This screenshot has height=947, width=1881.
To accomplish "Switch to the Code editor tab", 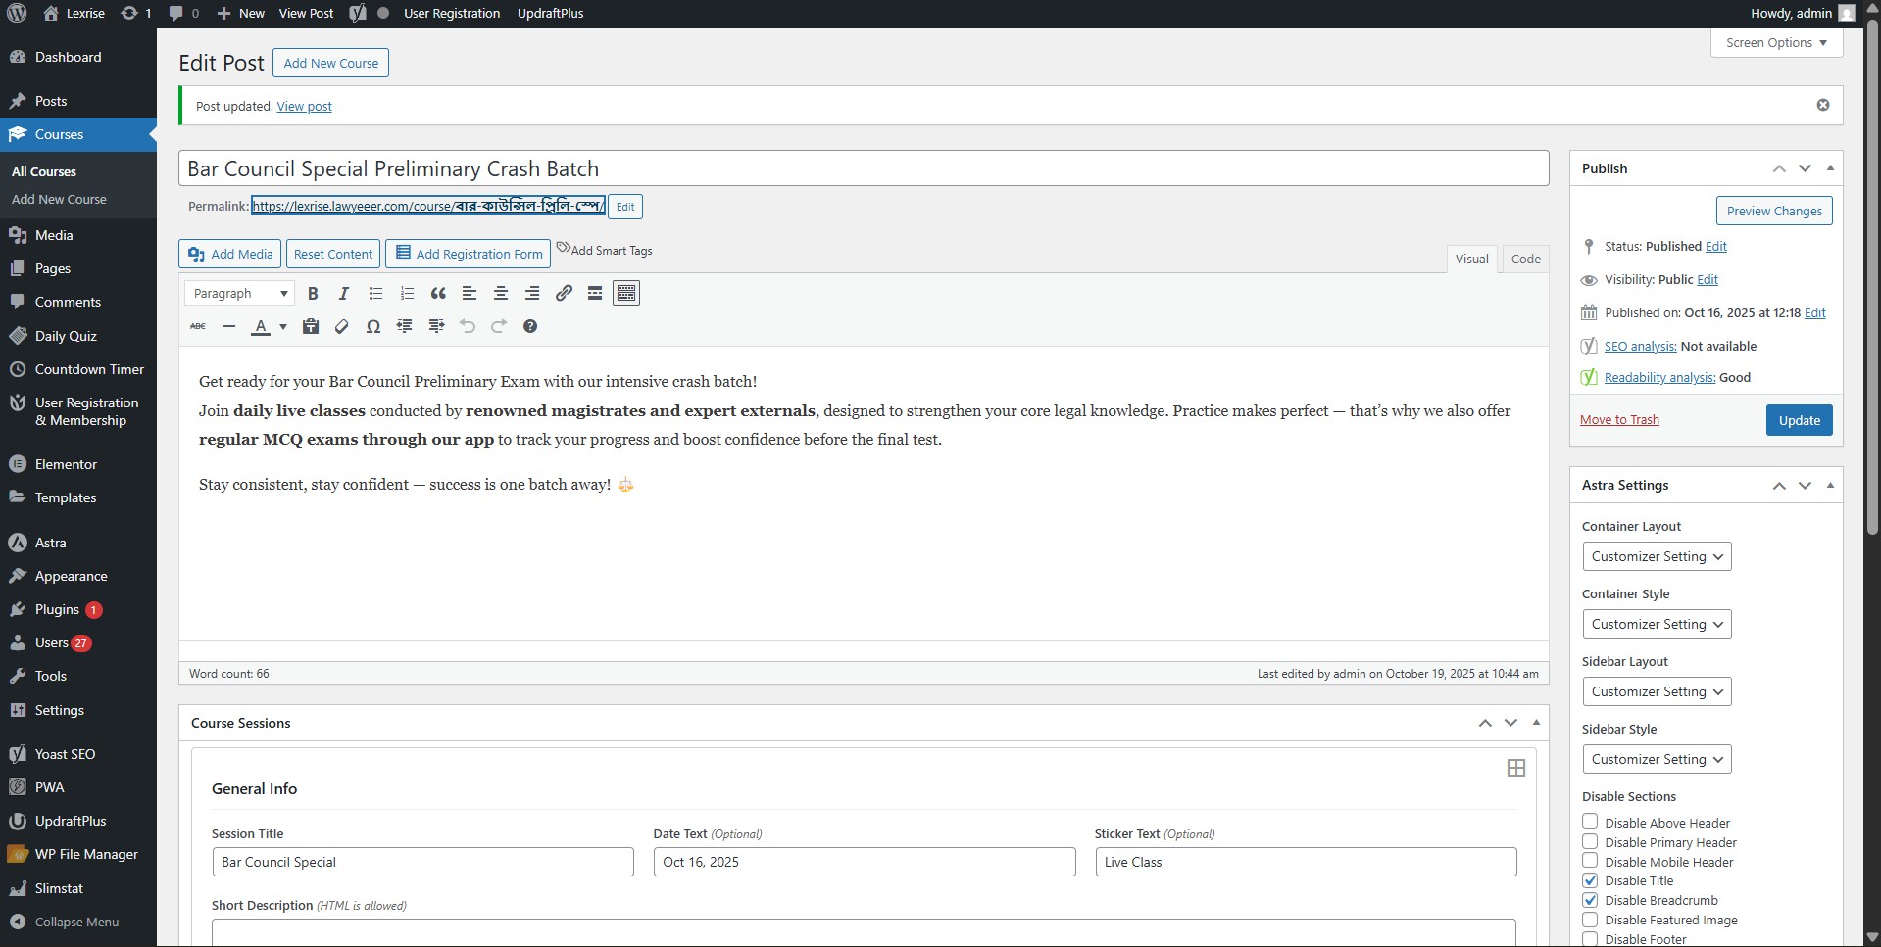I will pos(1525,259).
